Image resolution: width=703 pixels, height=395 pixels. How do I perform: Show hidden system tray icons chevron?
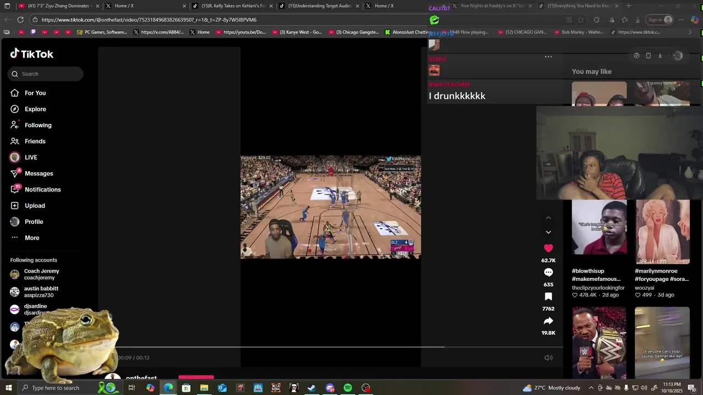[591, 388]
